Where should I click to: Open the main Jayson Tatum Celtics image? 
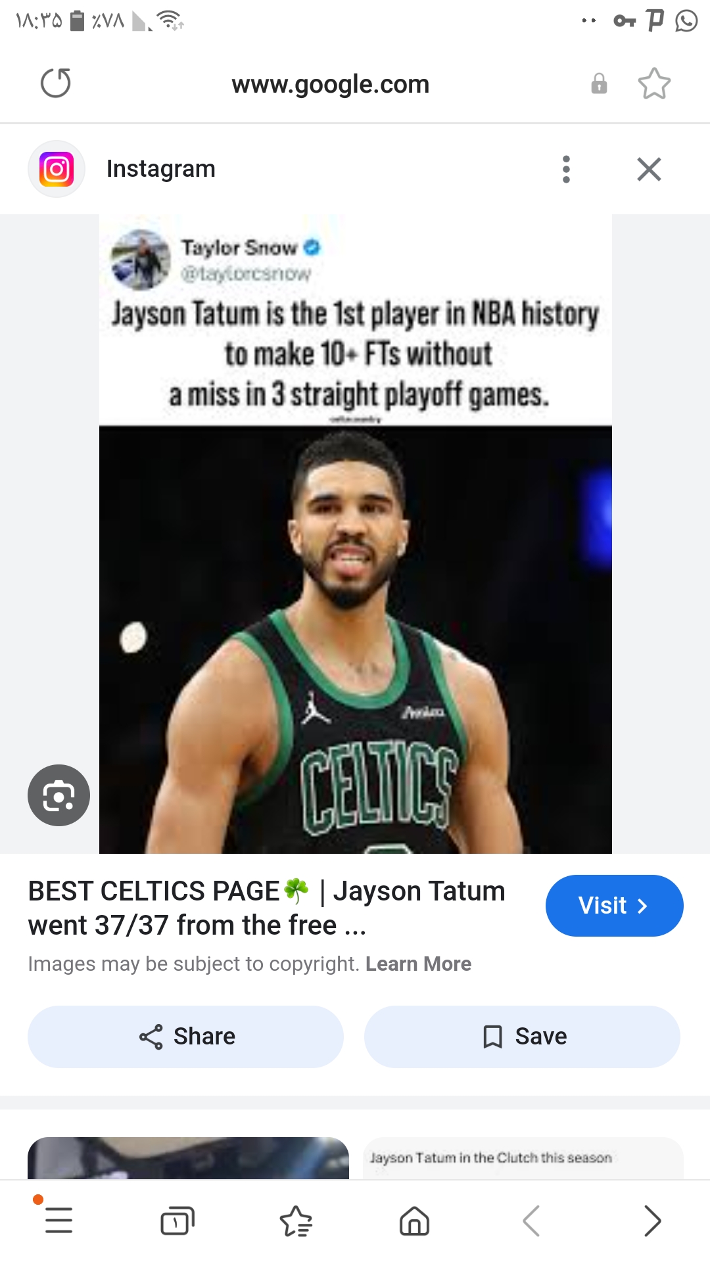click(x=356, y=534)
